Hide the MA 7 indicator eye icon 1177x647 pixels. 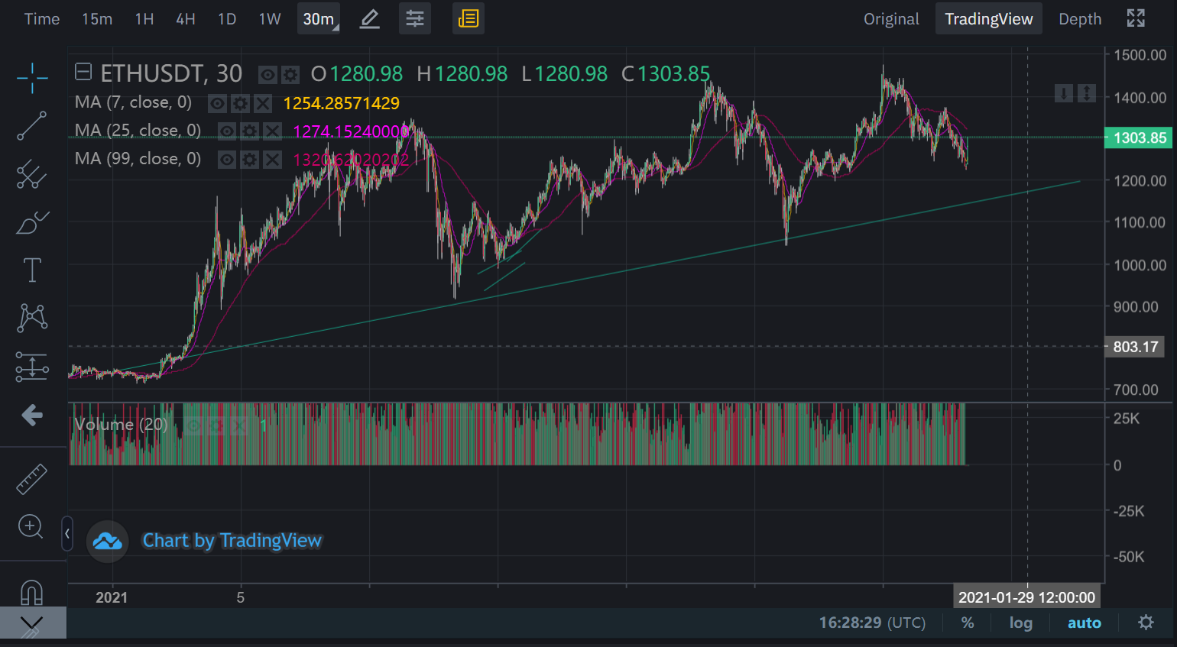218,104
